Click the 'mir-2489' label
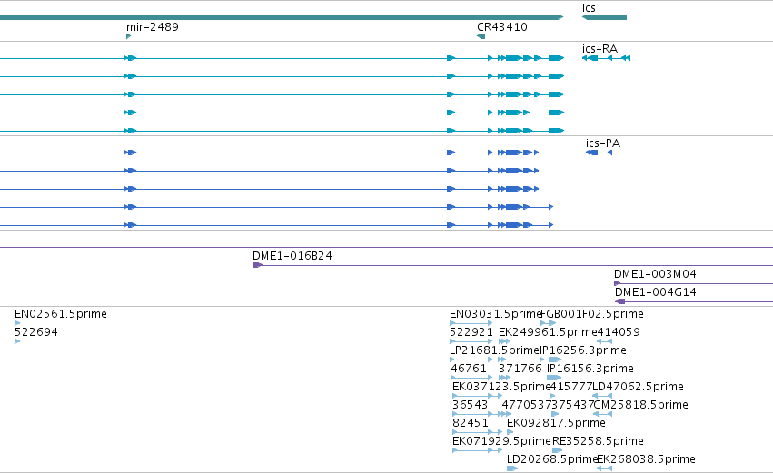Image resolution: width=773 pixels, height=473 pixels. coord(153,26)
